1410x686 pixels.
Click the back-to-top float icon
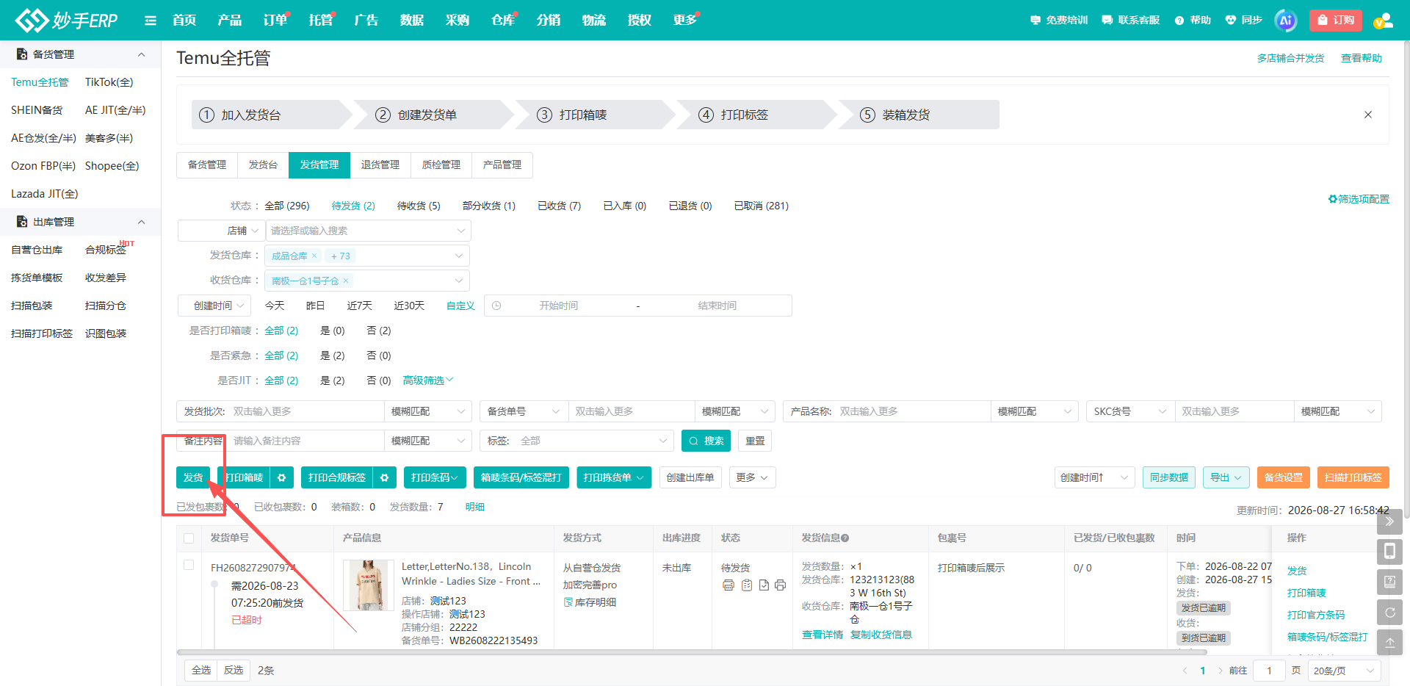point(1389,642)
